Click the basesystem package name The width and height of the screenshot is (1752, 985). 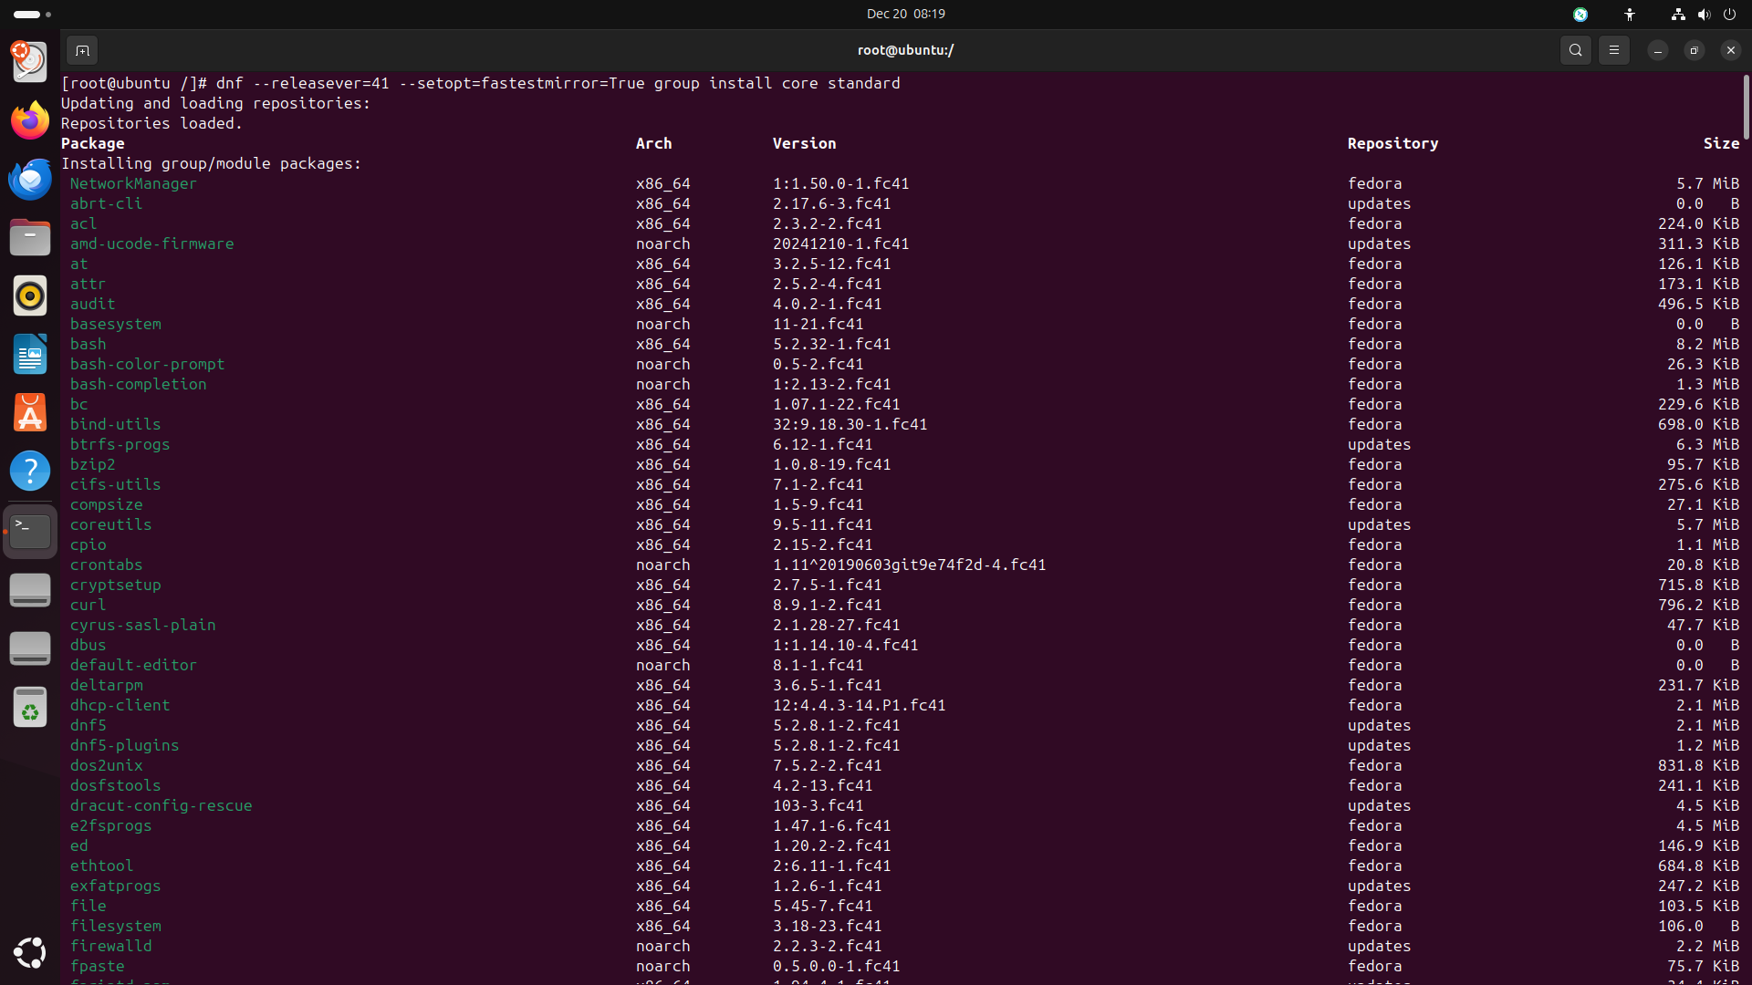point(115,324)
